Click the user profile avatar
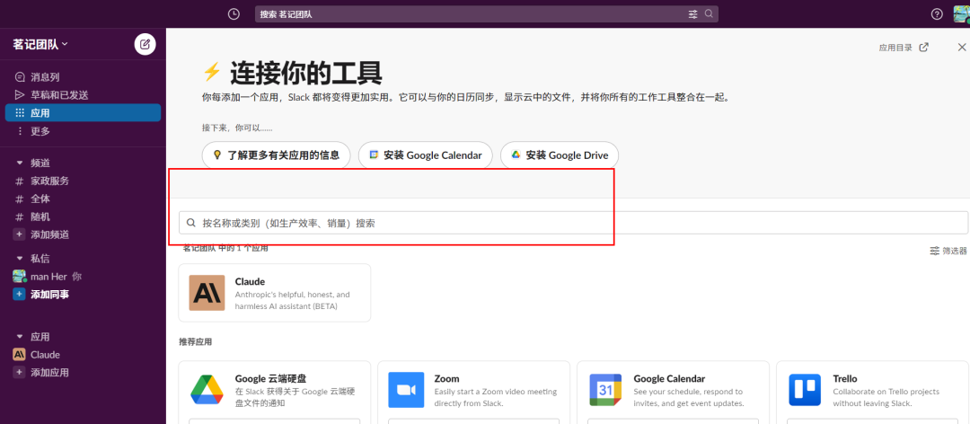Image resolution: width=970 pixels, height=424 pixels. [x=960, y=13]
